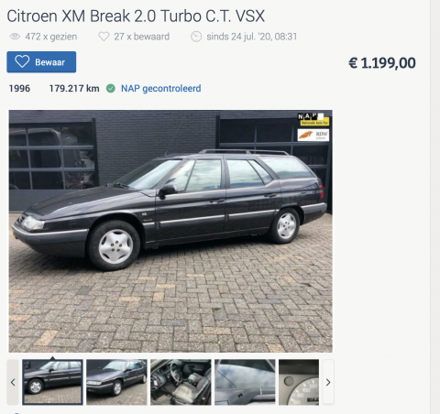Show previous thumbnails with left arrow
Screen dimensions: 440x414
pos(13,382)
